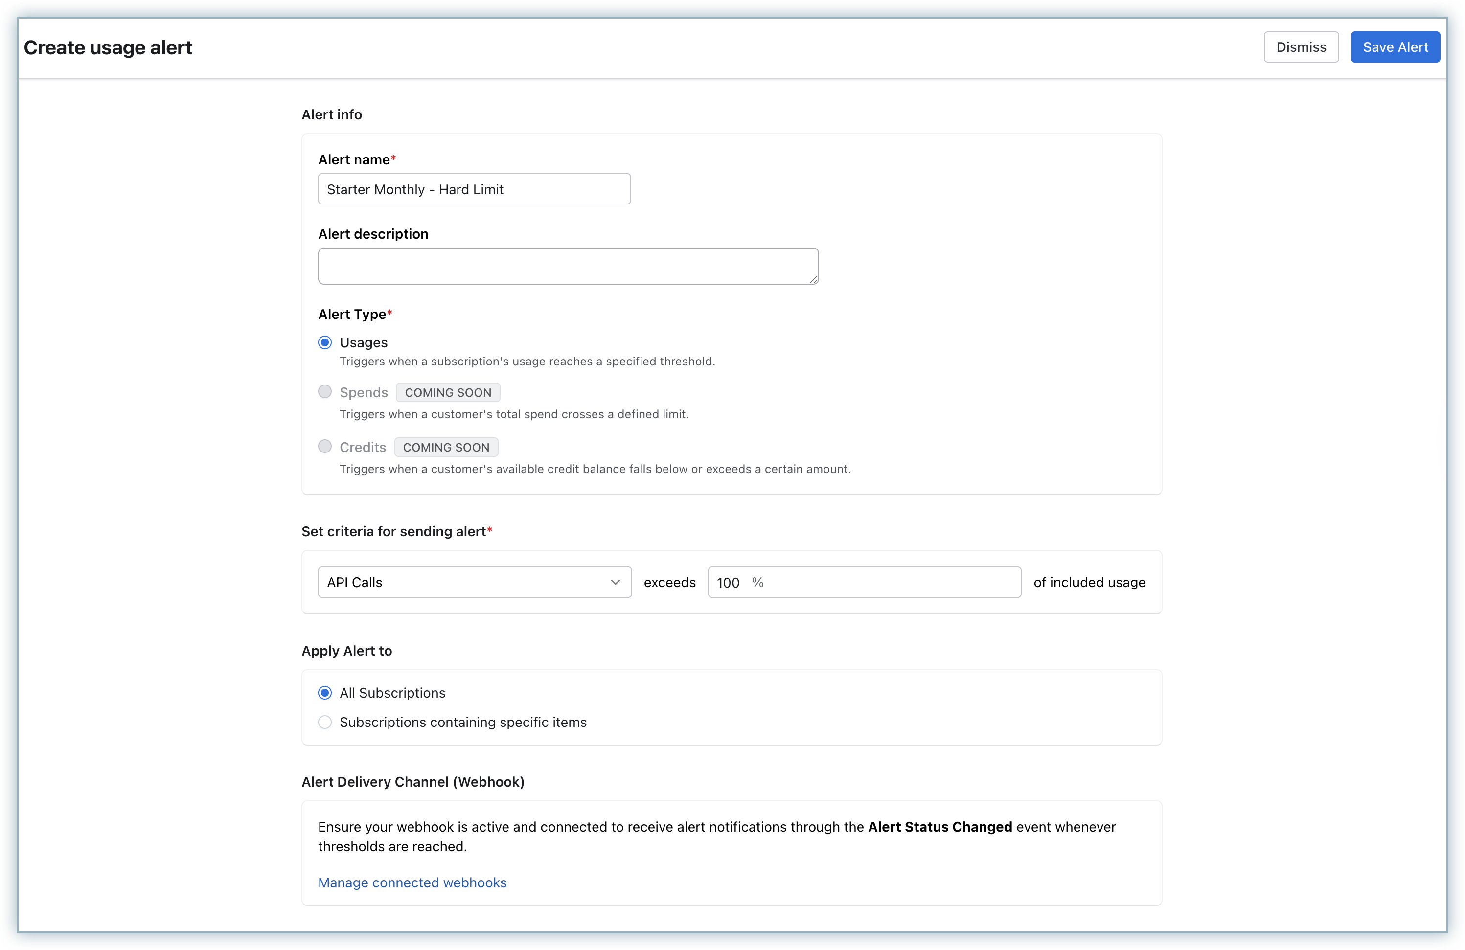Click the Save Alert button
The height and width of the screenshot is (950, 1465).
tap(1395, 47)
